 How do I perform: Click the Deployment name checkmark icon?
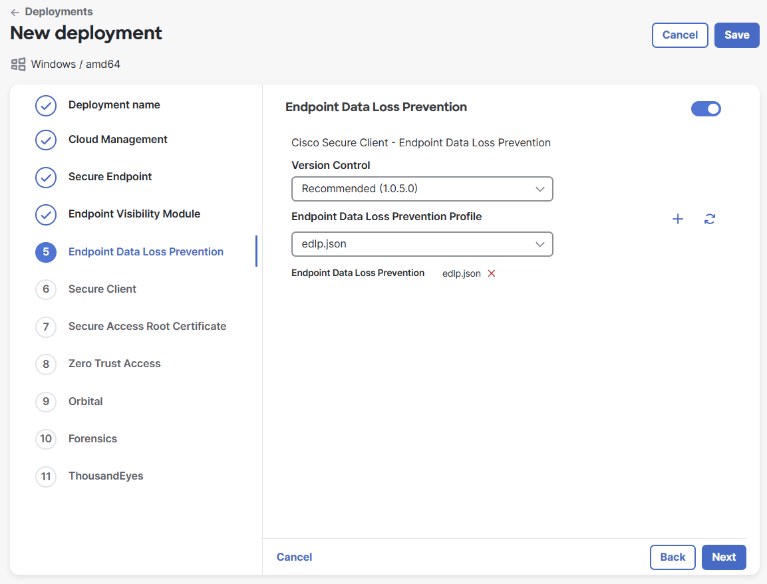pos(46,106)
